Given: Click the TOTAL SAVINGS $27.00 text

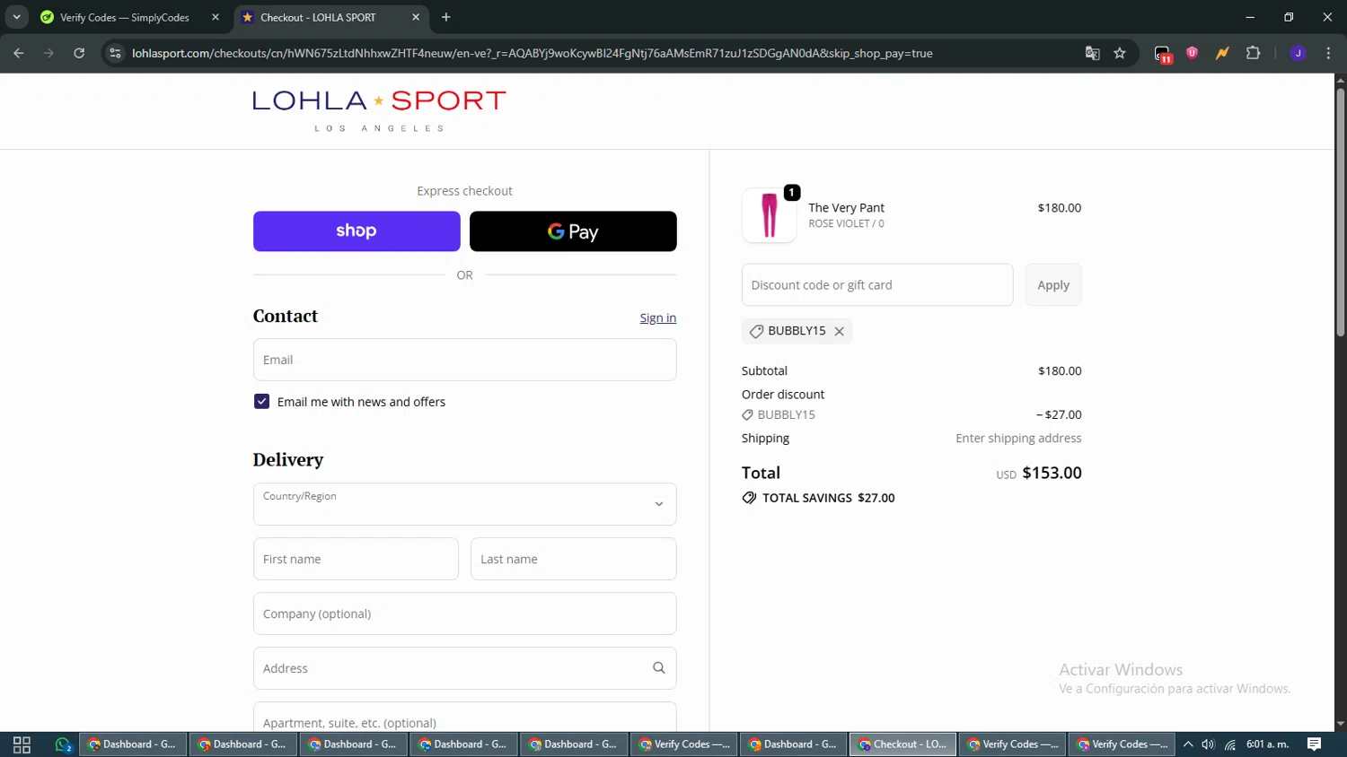Looking at the screenshot, I should [829, 498].
